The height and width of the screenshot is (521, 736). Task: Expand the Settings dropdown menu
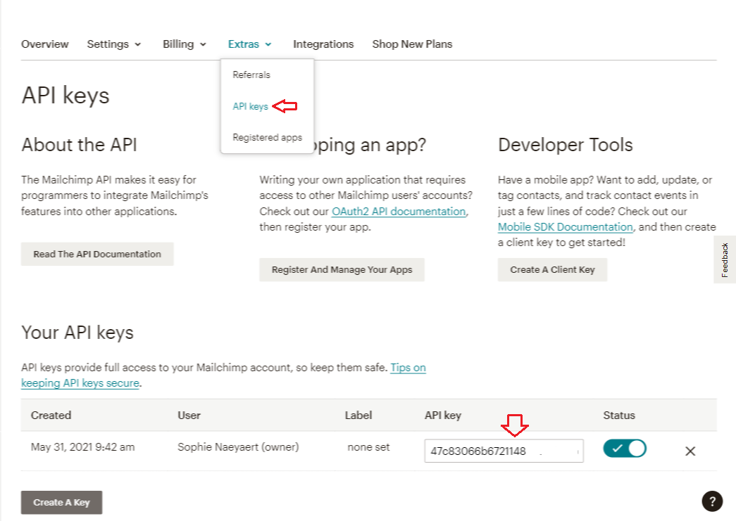[x=114, y=44]
